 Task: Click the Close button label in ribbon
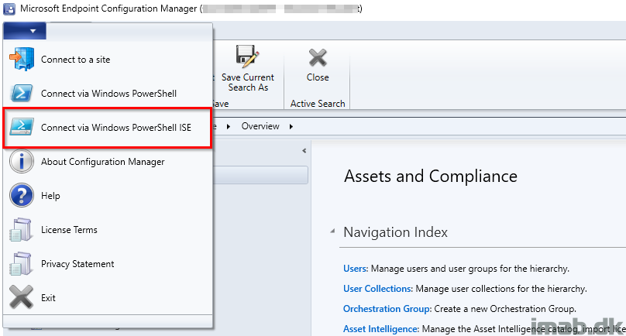318,77
